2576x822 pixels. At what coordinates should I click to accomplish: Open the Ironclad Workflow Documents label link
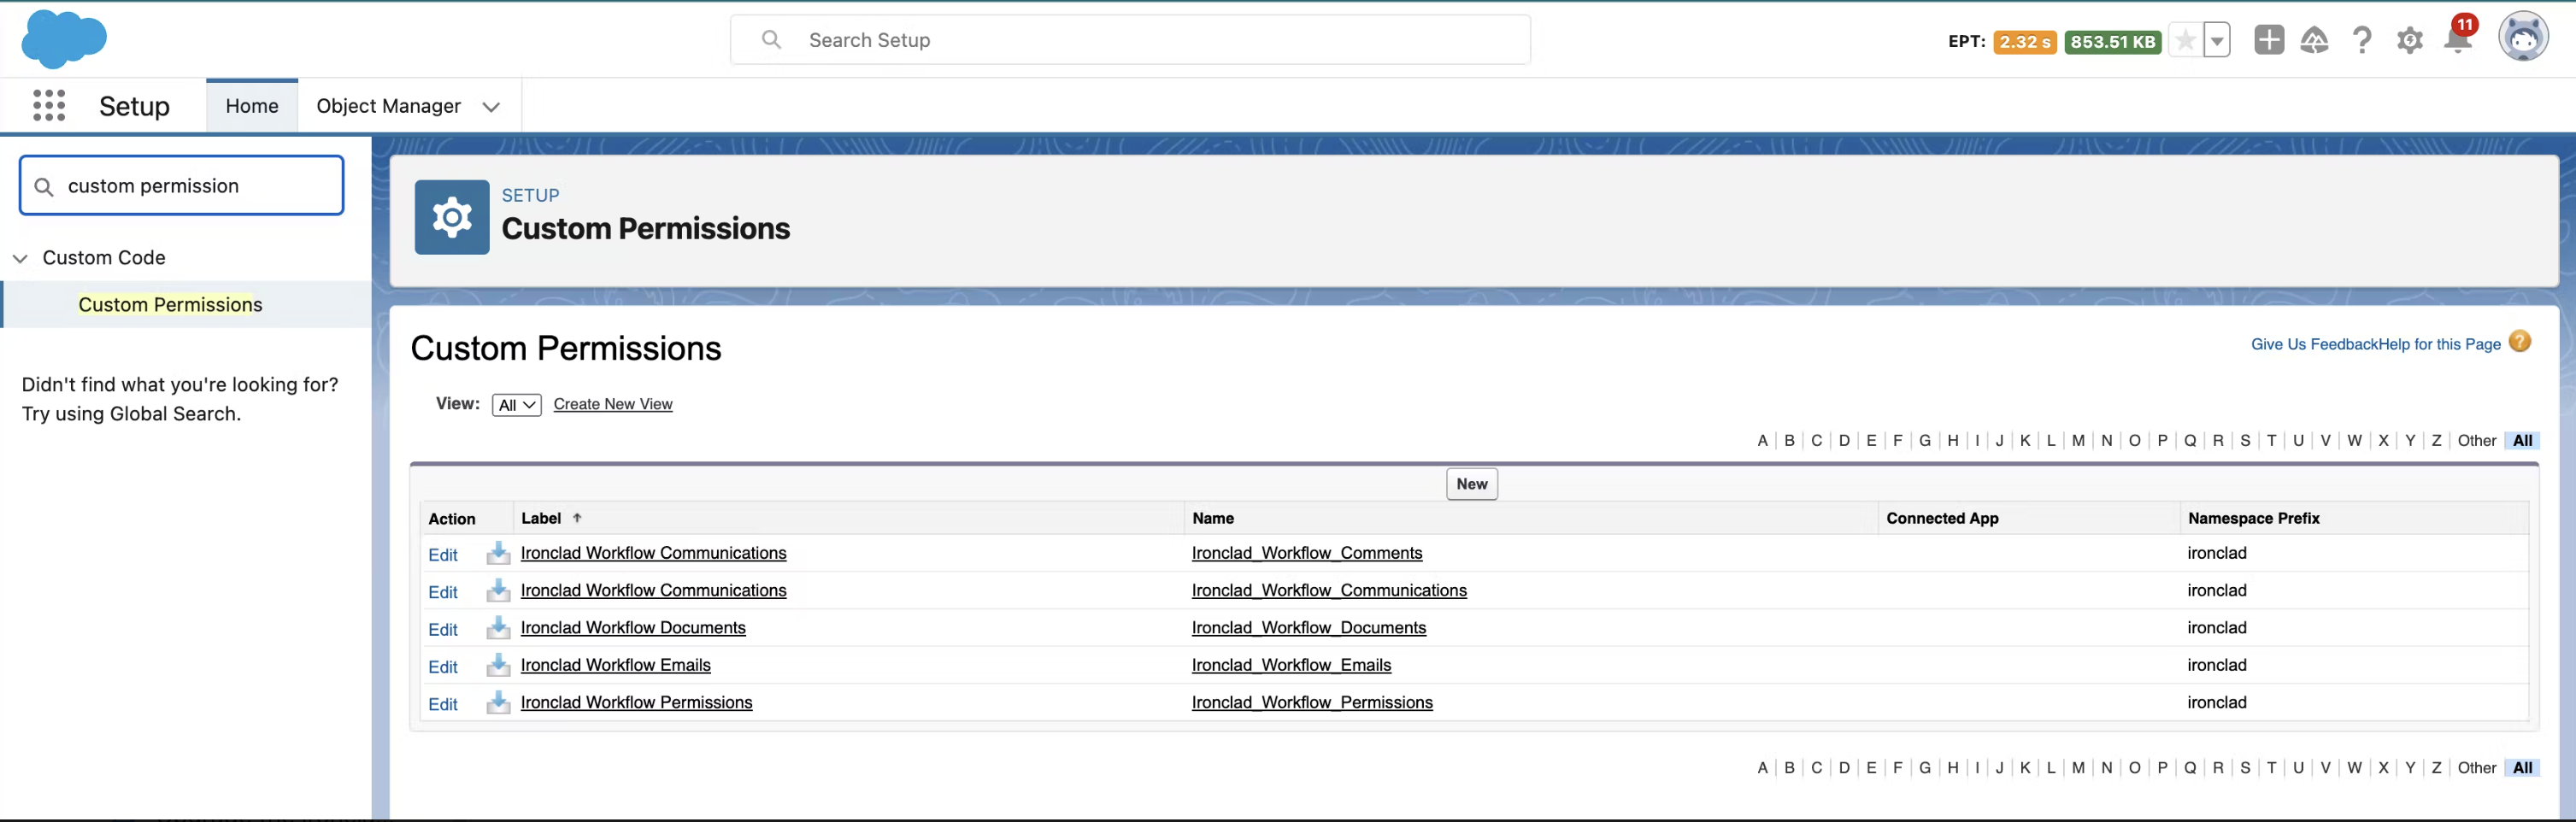633,628
